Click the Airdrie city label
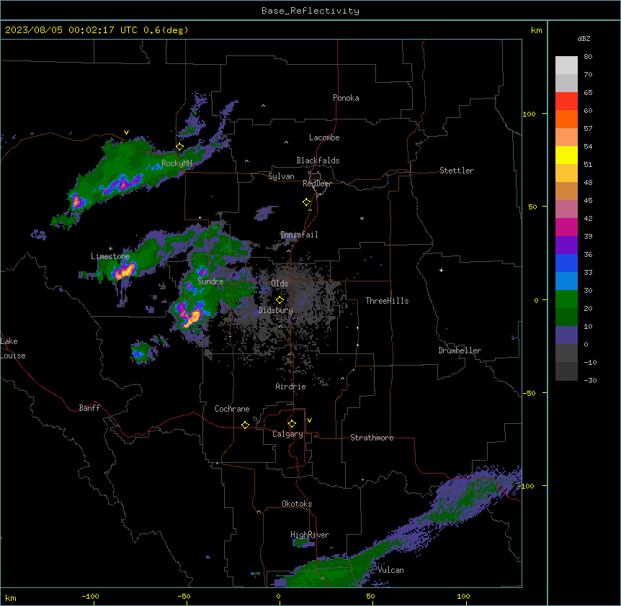 click(x=290, y=386)
